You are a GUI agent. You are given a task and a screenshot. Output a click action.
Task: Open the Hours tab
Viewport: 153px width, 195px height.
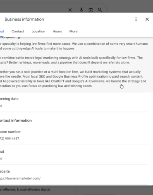click(x=57, y=32)
